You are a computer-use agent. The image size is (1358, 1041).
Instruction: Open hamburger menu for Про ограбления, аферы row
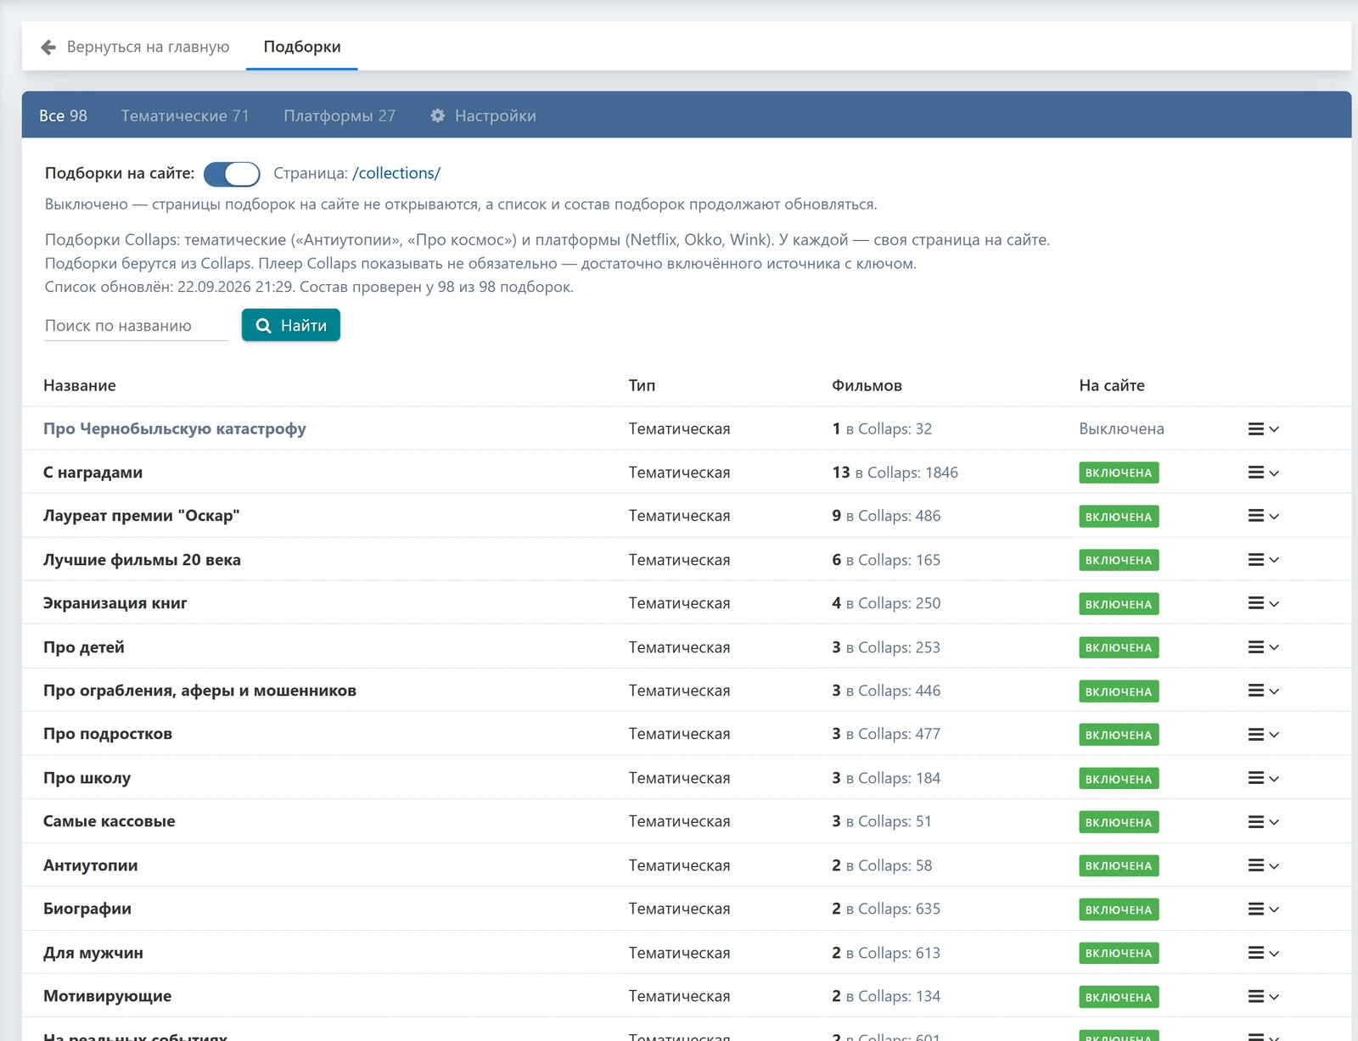click(x=1263, y=691)
